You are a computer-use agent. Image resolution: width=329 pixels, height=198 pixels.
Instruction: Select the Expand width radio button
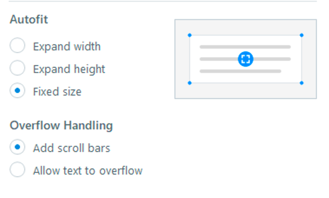pyautogui.click(x=17, y=46)
